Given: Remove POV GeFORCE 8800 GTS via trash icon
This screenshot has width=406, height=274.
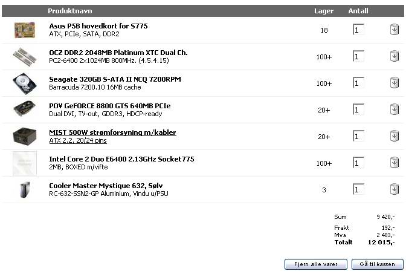Looking at the screenshot, I should click(395, 109).
